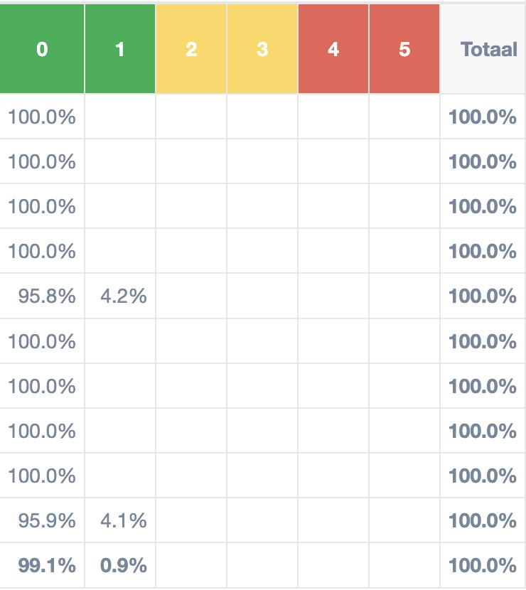This screenshot has width=526, height=590.
Task: Select the 95.9% cell
Action: tap(47, 520)
